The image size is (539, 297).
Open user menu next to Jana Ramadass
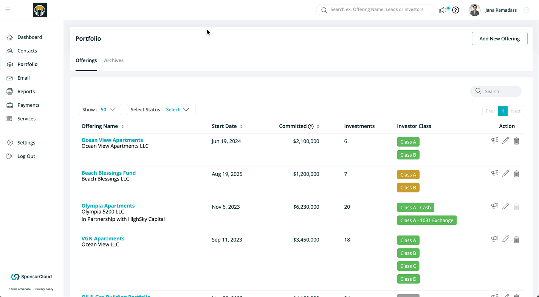(x=526, y=10)
